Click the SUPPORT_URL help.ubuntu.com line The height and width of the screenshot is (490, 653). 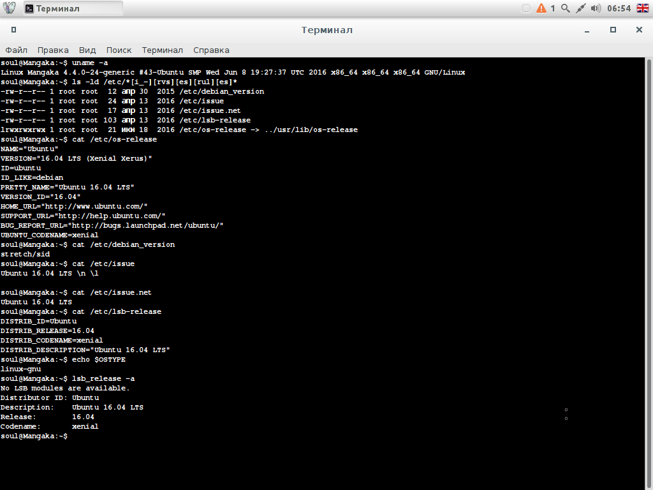click(x=83, y=216)
